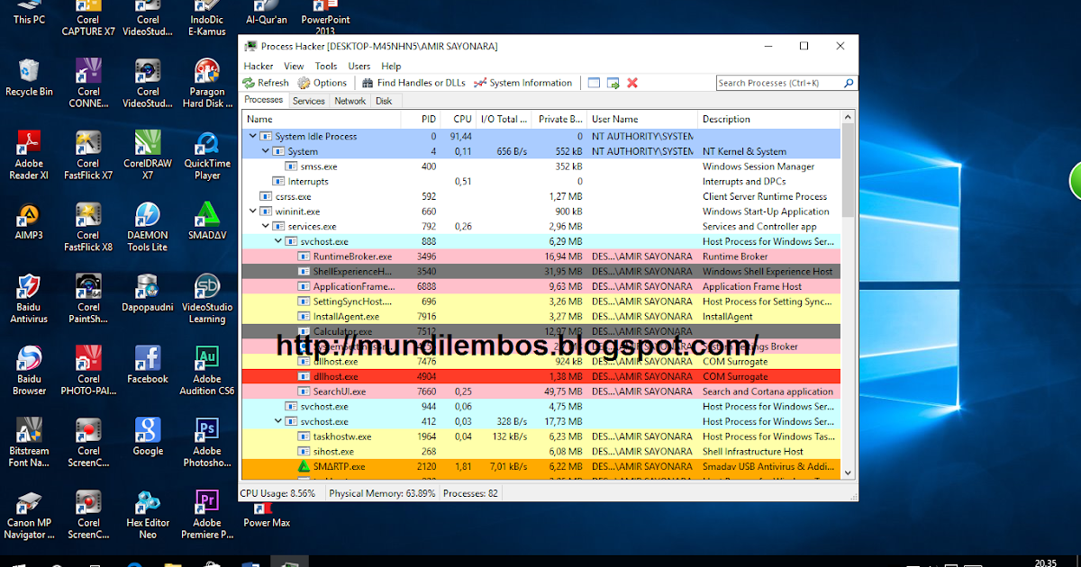The width and height of the screenshot is (1081, 567).
Task: Sort by Private Bytes column header
Action: pyautogui.click(x=559, y=119)
